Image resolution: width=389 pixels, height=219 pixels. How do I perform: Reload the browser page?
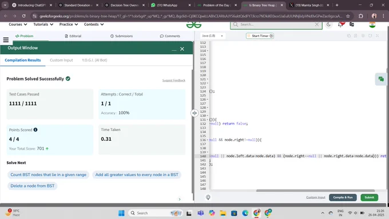tap(23, 16)
